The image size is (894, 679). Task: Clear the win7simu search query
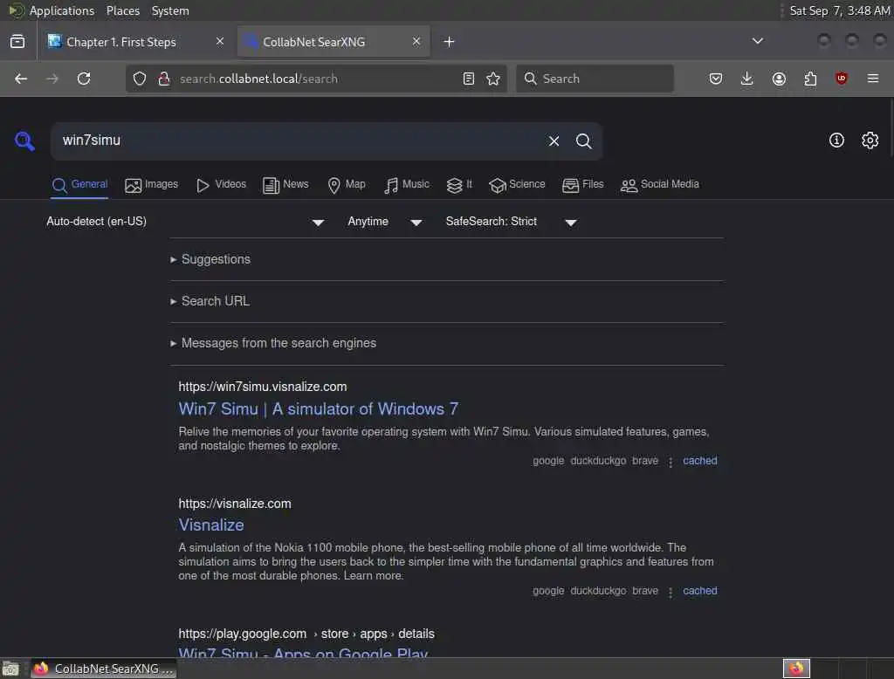(554, 141)
